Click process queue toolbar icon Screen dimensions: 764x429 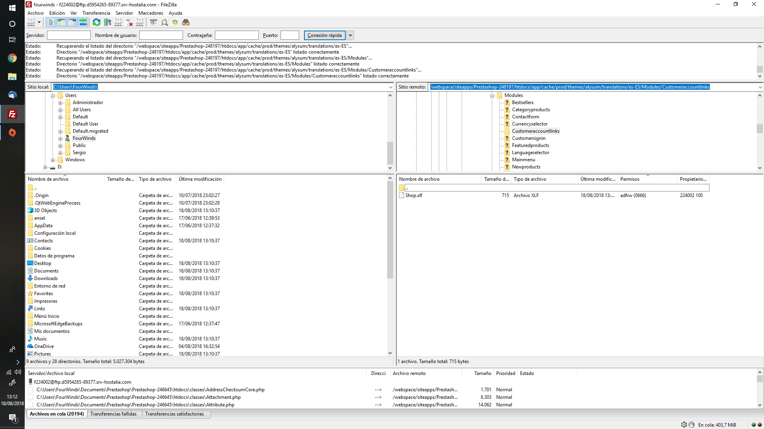point(107,23)
